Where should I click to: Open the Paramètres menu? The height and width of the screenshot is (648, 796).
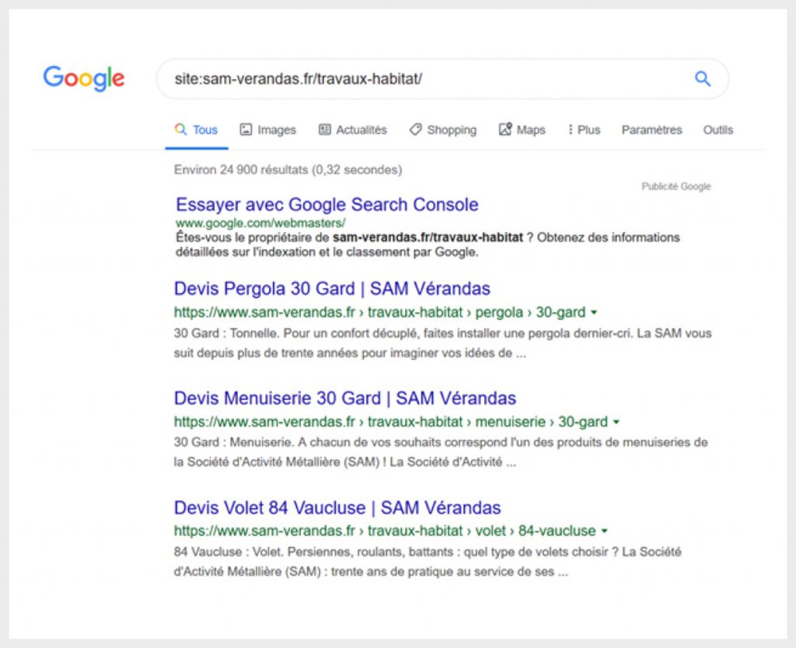[x=651, y=130]
